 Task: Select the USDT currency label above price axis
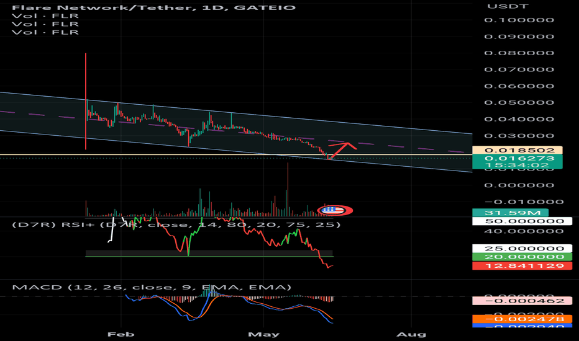[x=508, y=6]
